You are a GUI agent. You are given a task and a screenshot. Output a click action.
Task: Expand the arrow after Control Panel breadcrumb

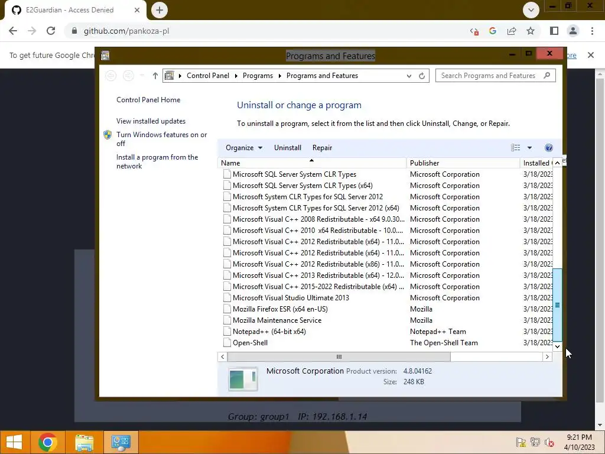(236, 76)
